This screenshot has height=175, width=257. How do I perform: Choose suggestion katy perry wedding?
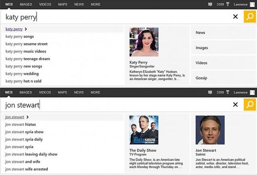pos(22,74)
